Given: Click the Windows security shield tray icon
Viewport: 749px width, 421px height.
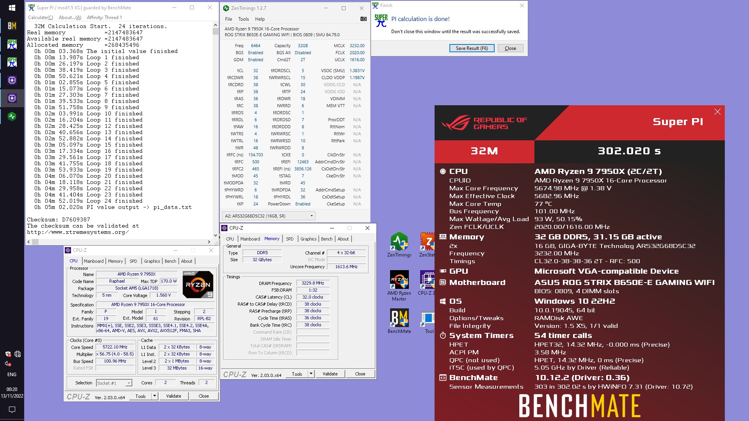Looking at the screenshot, I should [8, 354].
